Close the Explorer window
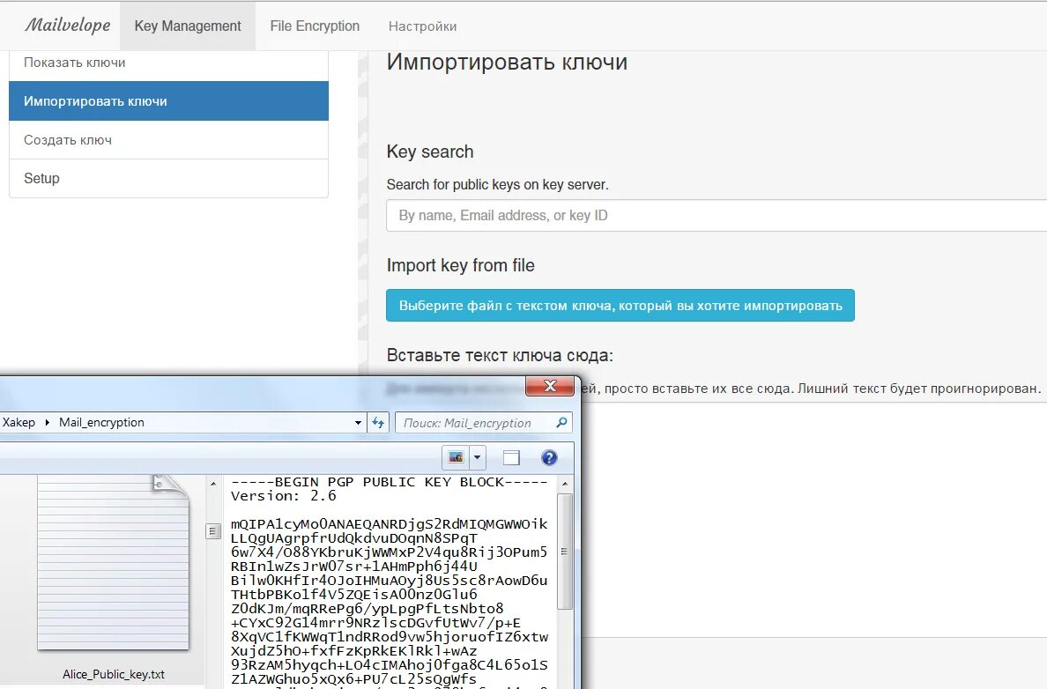 tap(550, 386)
